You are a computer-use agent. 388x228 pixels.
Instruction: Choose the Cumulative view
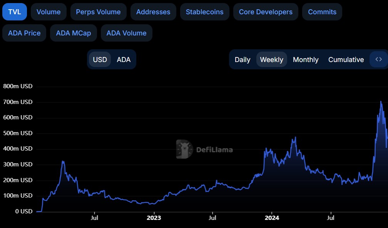[x=346, y=60]
